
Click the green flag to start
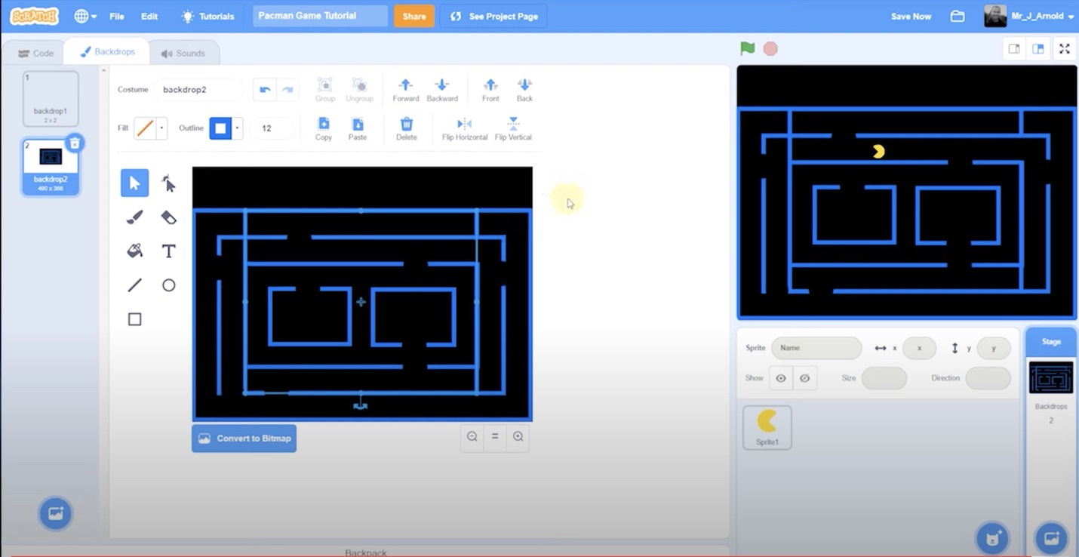748,49
